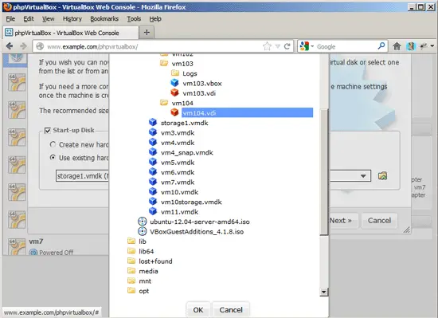Click the vm103.vbox blue cube icon
The width and height of the screenshot is (438, 318).
(x=175, y=83)
